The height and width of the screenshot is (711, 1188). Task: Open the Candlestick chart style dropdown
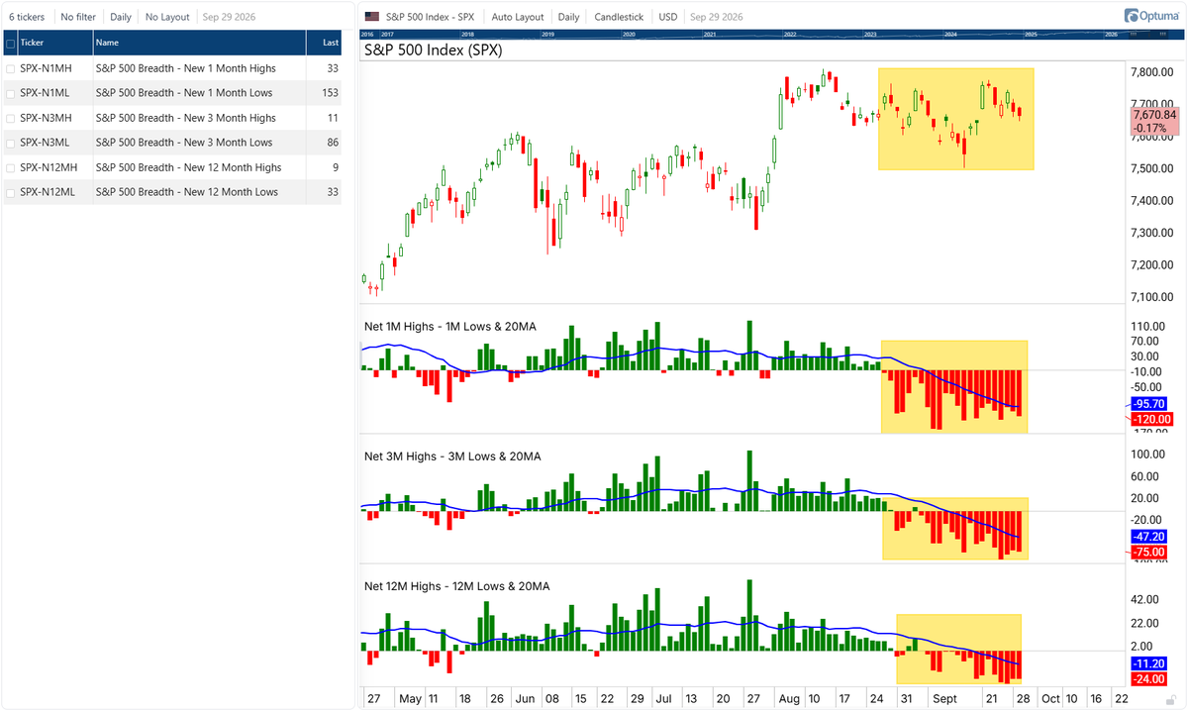(620, 17)
